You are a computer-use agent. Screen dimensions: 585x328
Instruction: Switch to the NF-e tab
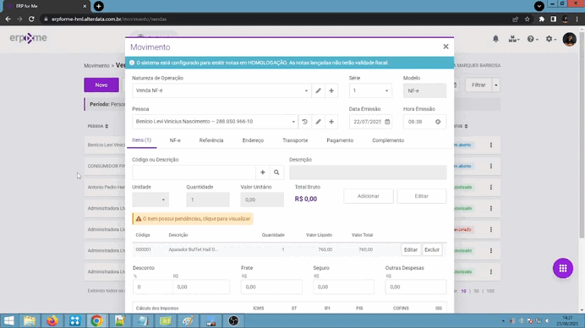[x=175, y=140]
